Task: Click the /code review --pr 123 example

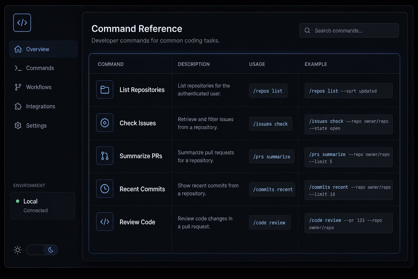Action: tap(349, 223)
